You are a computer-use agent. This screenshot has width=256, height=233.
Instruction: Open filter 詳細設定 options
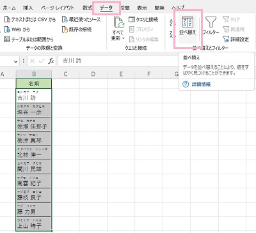pos(236,39)
